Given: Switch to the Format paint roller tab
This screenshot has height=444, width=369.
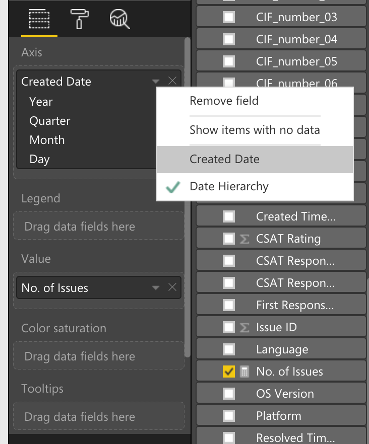Looking at the screenshot, I should [80, 19].
